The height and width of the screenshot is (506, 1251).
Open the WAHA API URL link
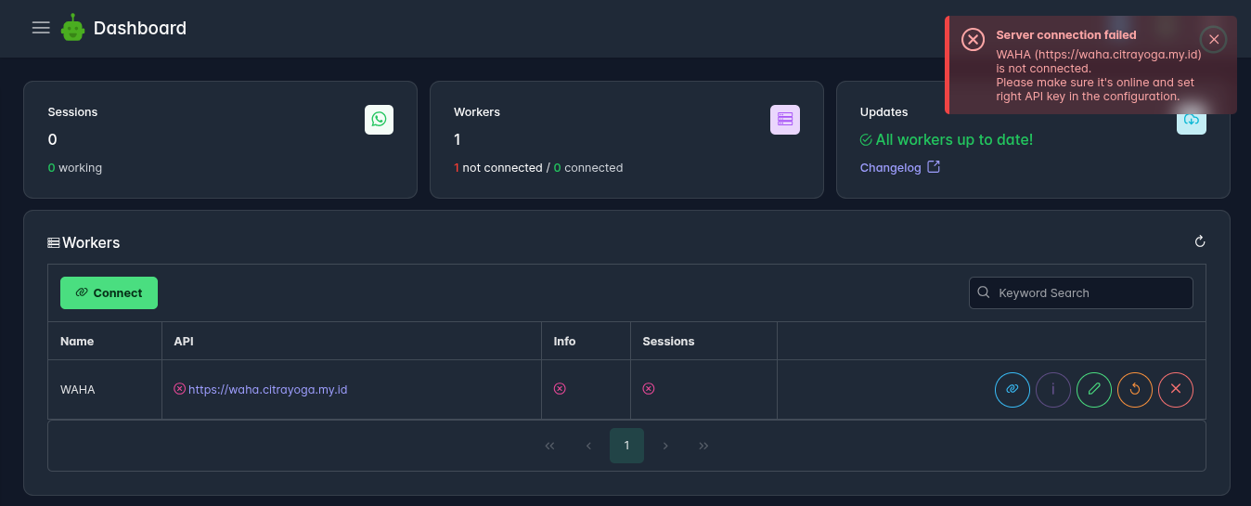coord(267,390)
